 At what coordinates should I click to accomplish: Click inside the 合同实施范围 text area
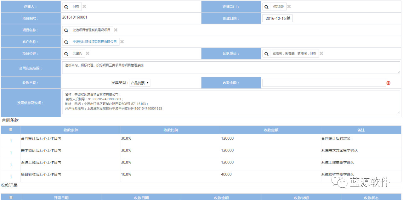tap(231, 68)
